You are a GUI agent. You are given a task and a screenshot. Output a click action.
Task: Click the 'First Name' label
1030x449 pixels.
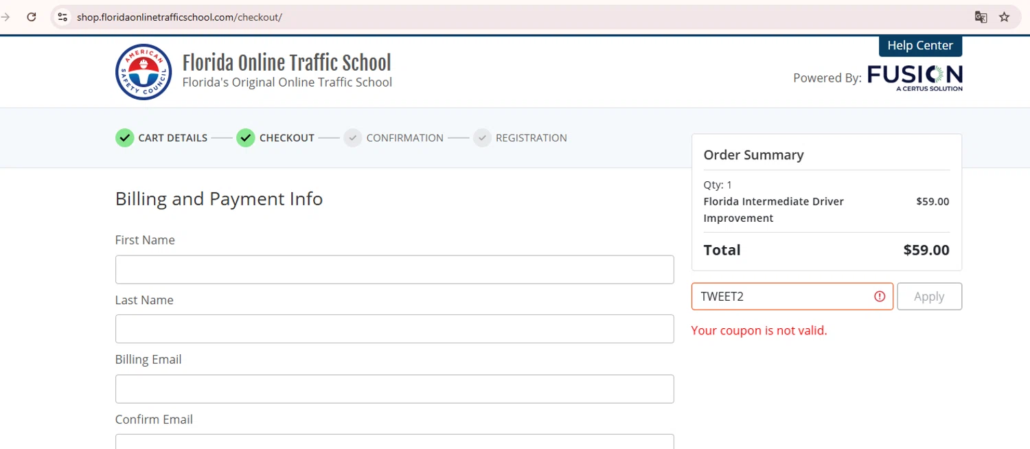click(145, 240)
